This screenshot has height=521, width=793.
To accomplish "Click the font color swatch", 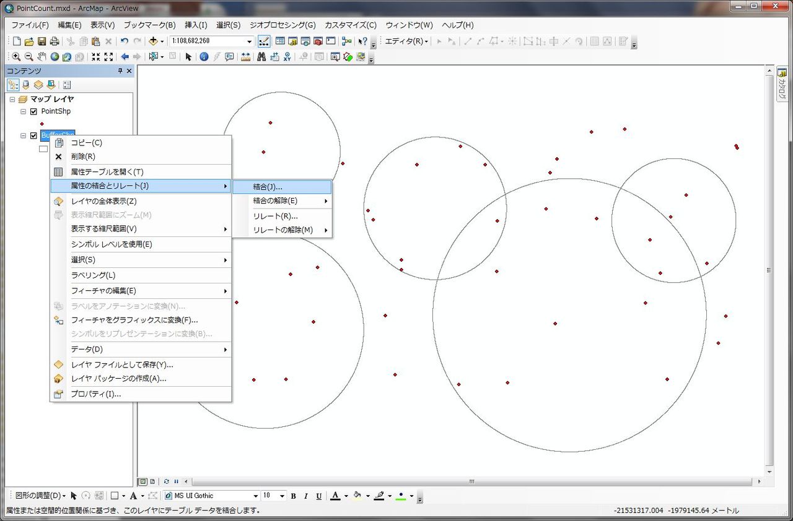I will click(x=335, y=496).
